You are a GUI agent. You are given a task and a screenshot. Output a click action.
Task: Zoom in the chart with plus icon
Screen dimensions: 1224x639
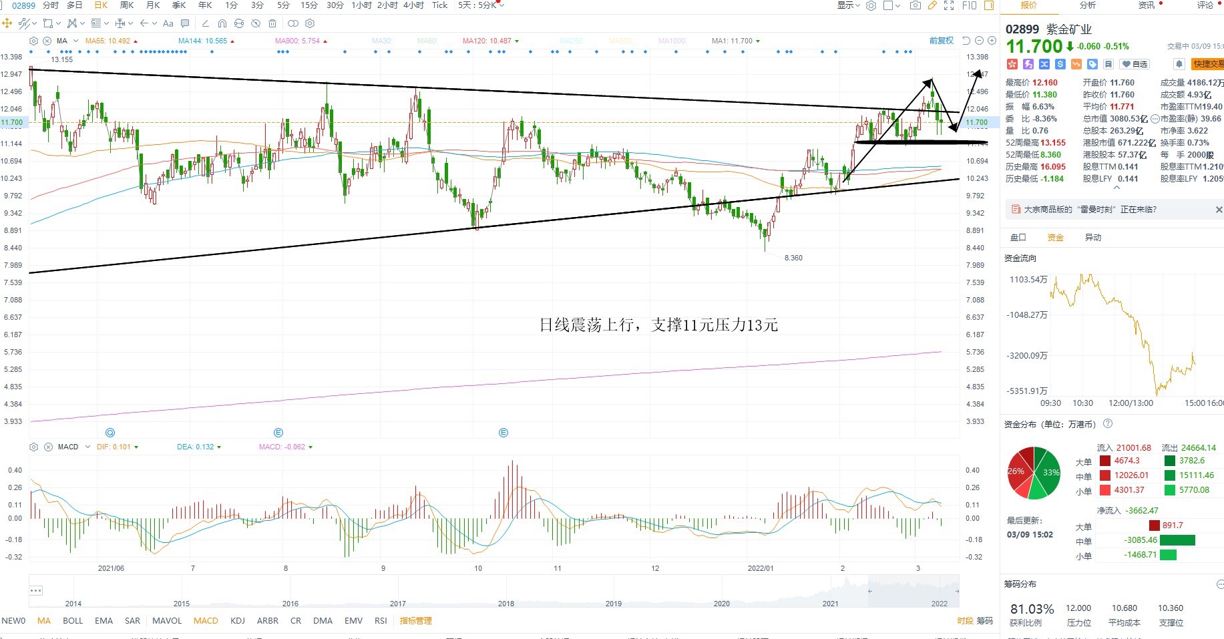[x=992, y=41]
